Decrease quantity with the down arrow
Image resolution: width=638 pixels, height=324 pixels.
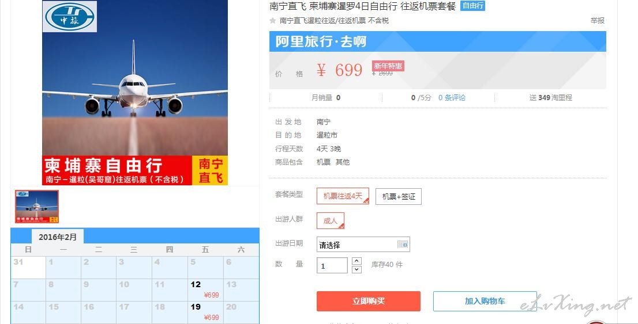click(x=356, y=269)
